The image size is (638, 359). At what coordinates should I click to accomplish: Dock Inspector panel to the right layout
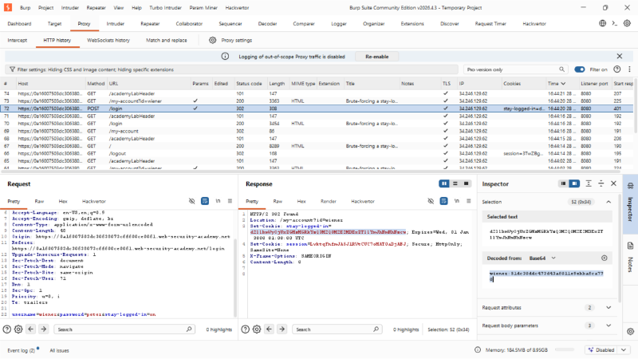click(574, 183)
